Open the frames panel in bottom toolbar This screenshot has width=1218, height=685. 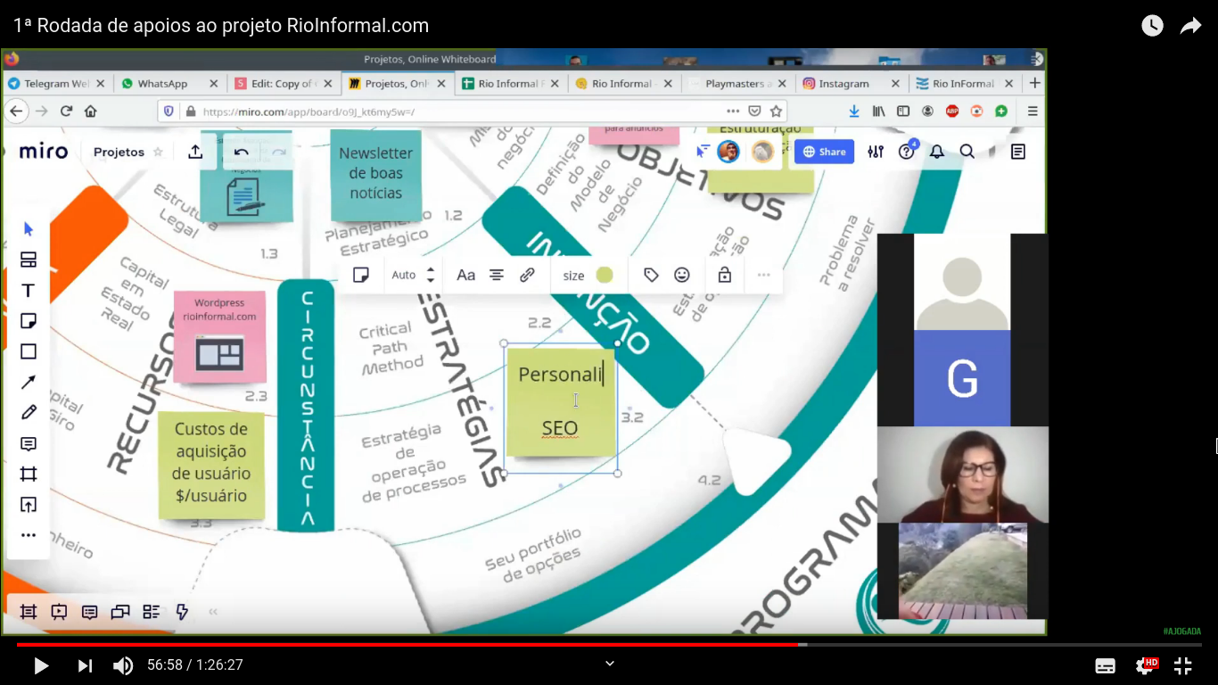coord(29,612)
